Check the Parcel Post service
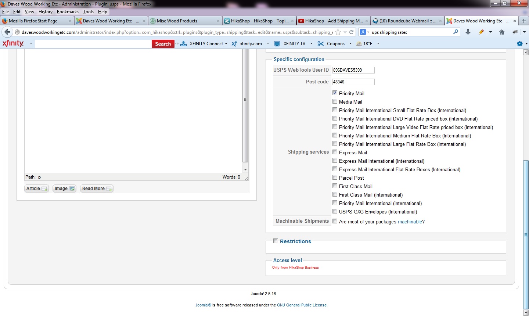Screen dimensions: 529x316 335,177
